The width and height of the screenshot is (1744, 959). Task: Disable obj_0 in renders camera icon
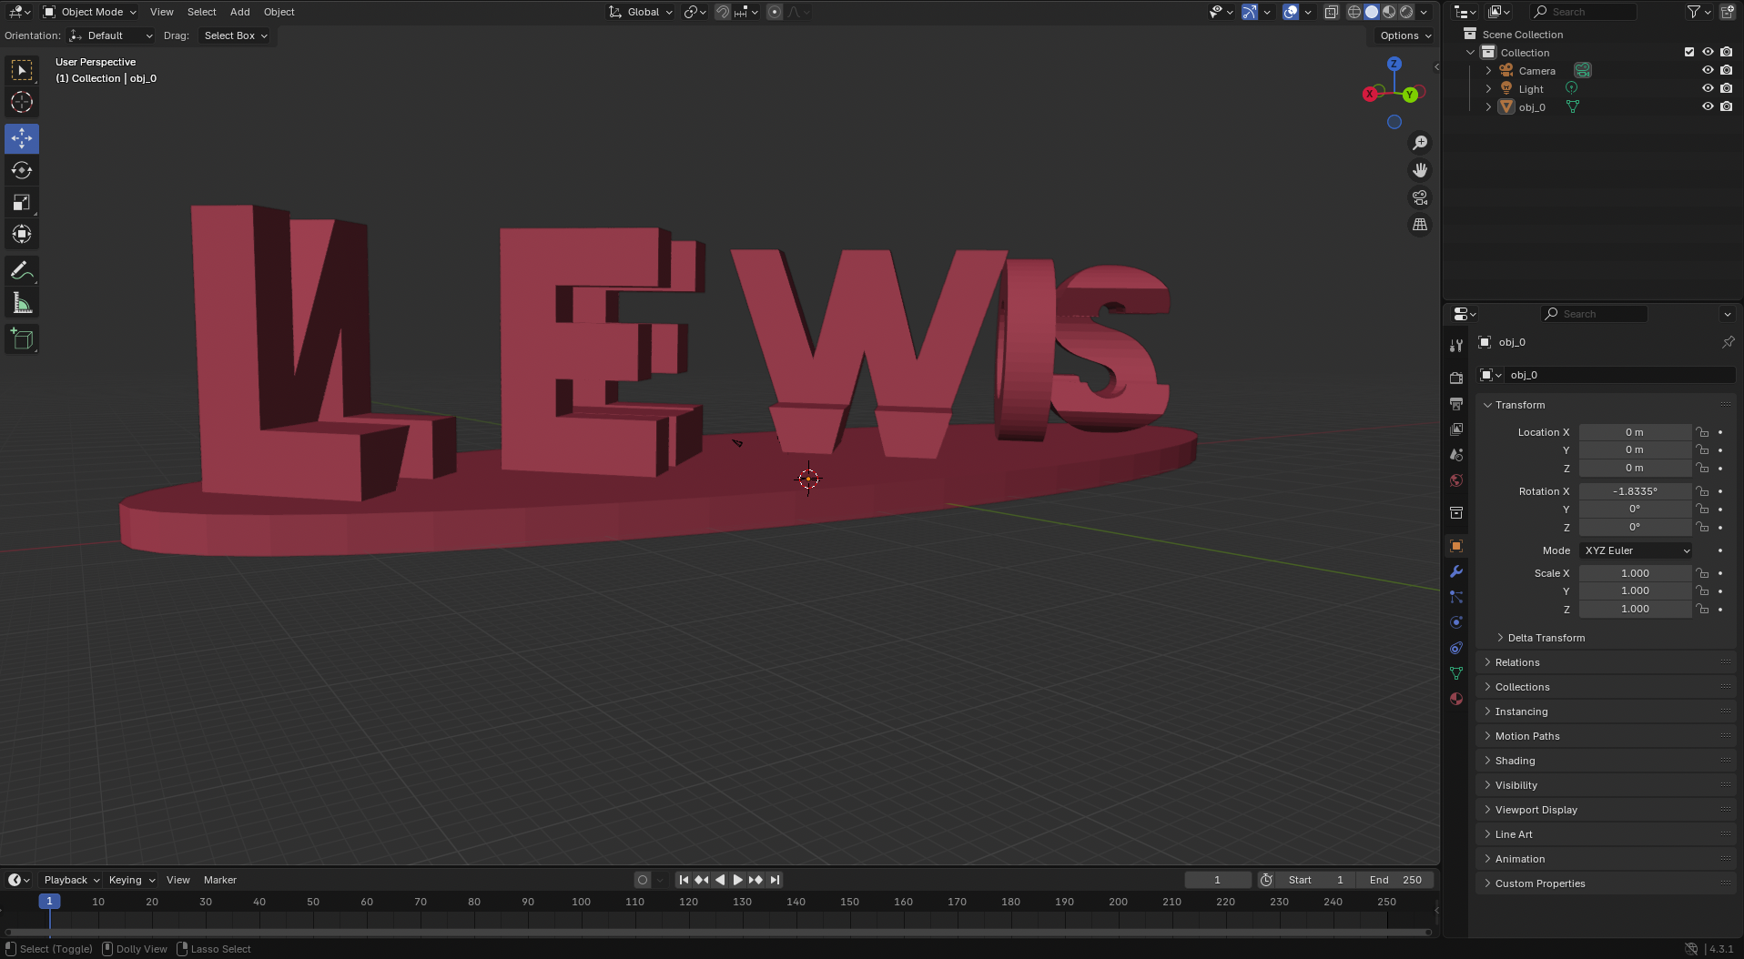[1726, 106]
